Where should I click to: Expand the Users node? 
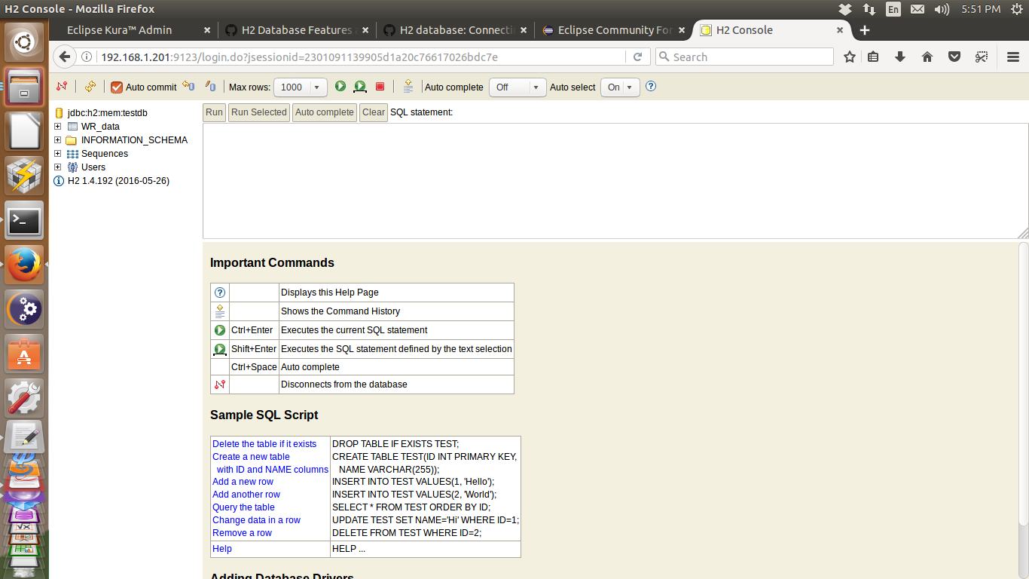click(58, 167)
